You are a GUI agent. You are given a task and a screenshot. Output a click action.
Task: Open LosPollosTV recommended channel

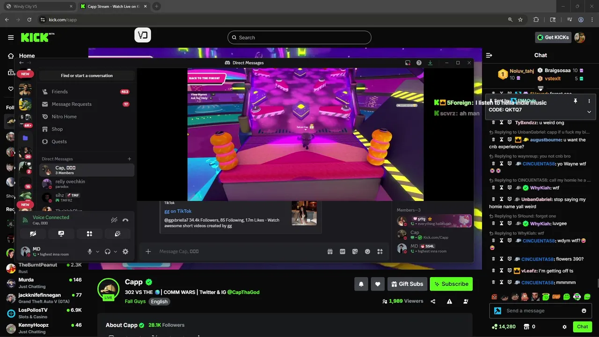pyautogui.click(x=44, y=313)
